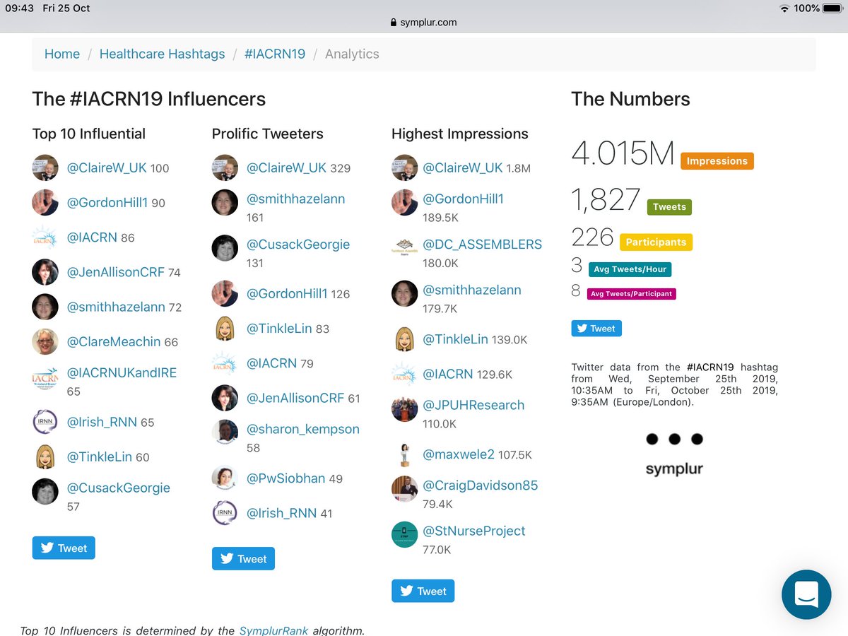Click the lock icon in address bar
The height and width of the screenshot is (636, 848).
coord(394,22)
